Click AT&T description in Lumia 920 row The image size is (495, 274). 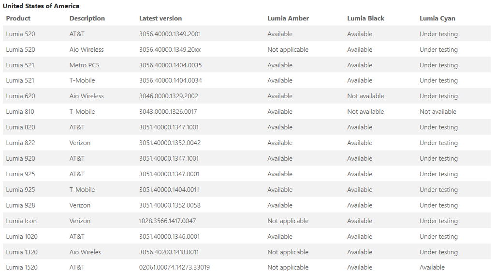pos(77,158)
